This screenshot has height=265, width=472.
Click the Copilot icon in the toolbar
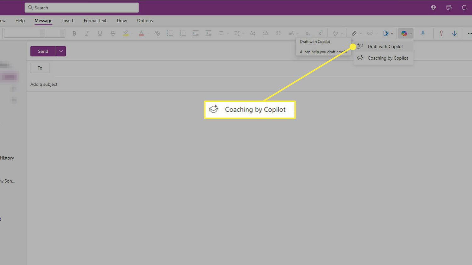(x=404, y=33)
